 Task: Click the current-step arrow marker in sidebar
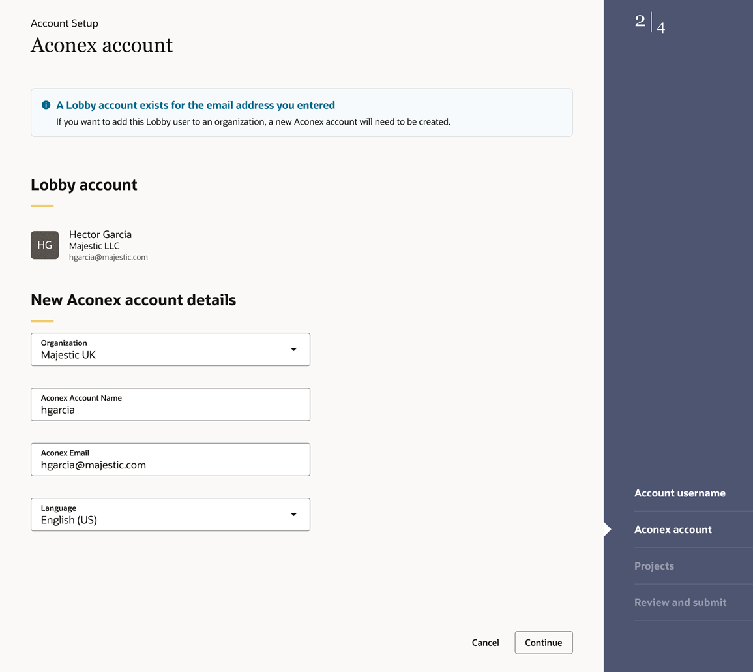[x=608, y=530]
